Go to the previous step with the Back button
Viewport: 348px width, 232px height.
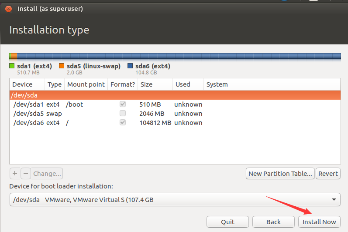click(273, 222)
